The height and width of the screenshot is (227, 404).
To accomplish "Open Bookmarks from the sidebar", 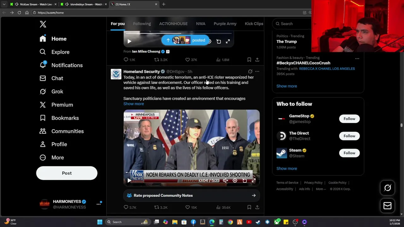I will pyautogui.click(x=59, y=118).
